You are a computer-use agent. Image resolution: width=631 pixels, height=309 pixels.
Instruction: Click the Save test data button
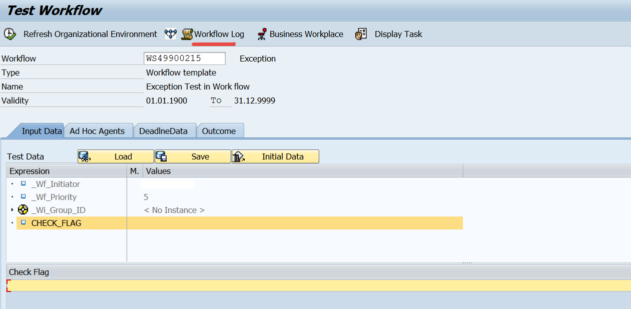(193, 156)
